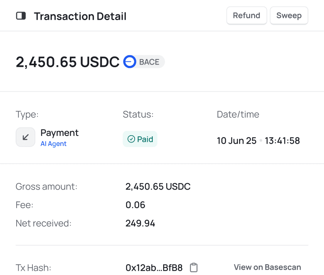Screen dimensions: 324x275
Task: Click the Transaction Detail title
Action: pos(80,16)
